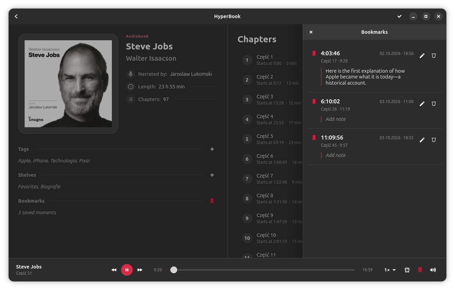
Task: Select chapter Część 2
Action: coord(270,80)
